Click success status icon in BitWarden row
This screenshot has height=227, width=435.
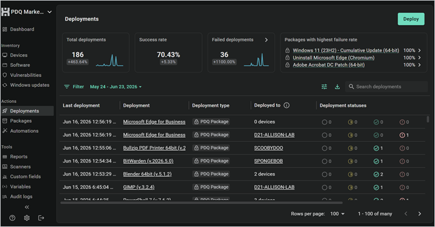click(x=376, y=161)
